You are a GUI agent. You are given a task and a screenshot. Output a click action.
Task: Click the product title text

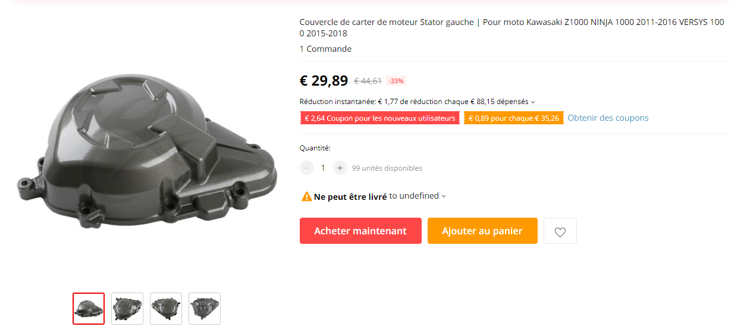click(512, 28)
